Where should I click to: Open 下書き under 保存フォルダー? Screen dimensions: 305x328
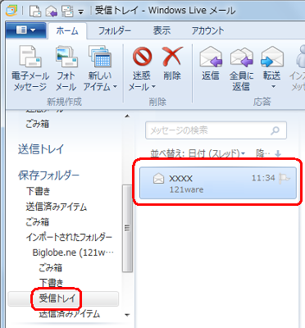tap(39, 191)
